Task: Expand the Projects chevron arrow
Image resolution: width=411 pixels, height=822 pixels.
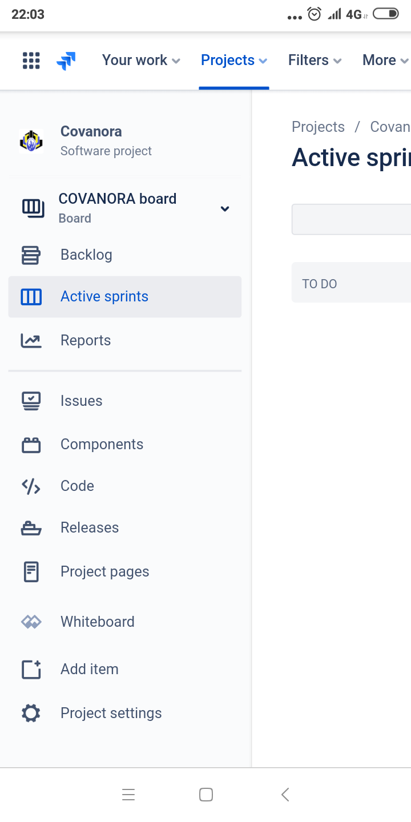Action: [x=263, y=61]
